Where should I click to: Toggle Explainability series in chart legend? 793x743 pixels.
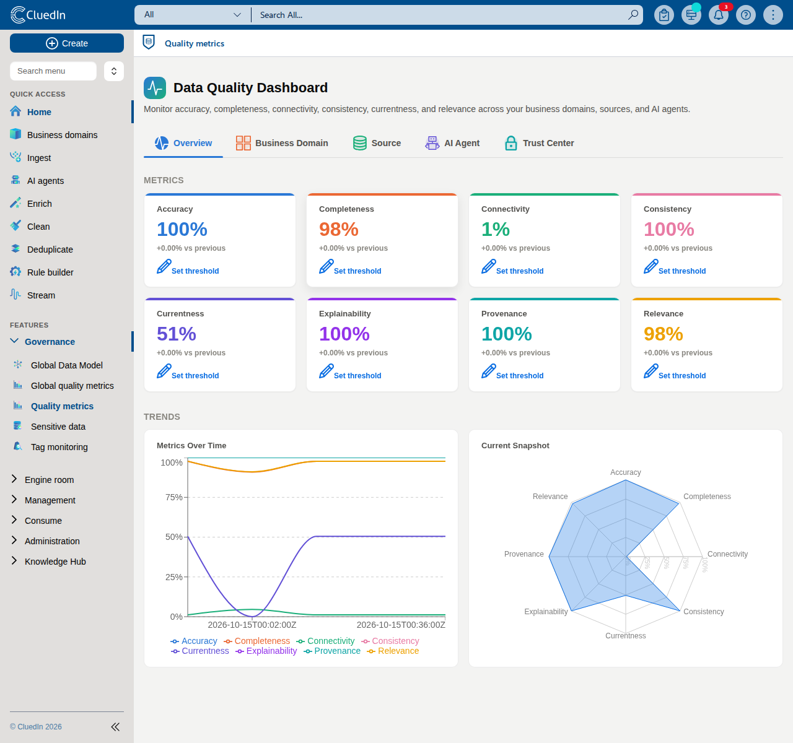pyautogui.click(x=266, y=651)
